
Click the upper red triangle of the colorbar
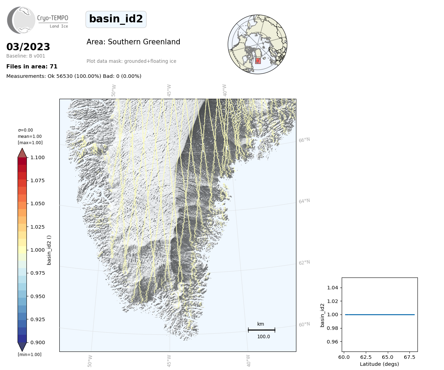click(x=22, y=153)
